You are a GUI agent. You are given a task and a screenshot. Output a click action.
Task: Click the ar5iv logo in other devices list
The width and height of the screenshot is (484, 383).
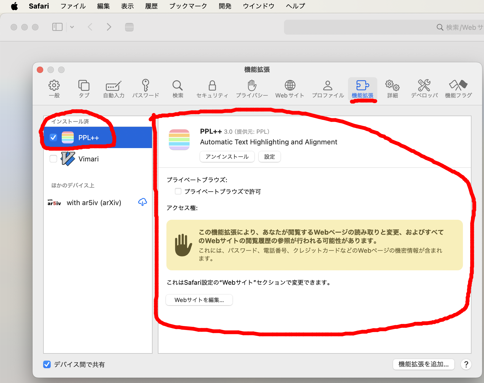point(54,202)
